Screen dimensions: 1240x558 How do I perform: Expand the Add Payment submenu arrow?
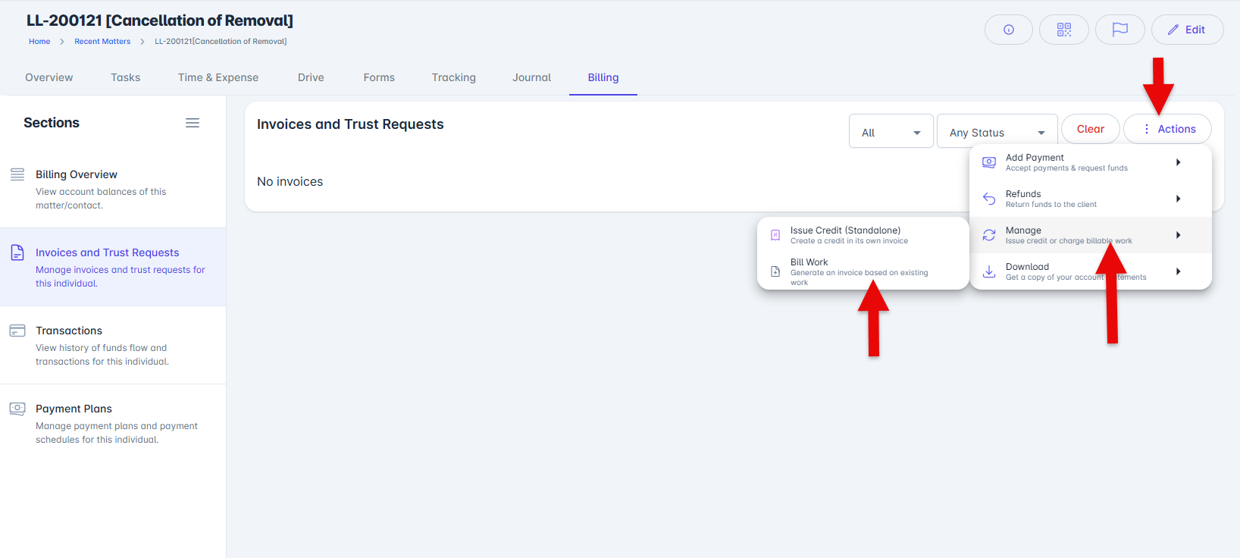pos(1179,162)
